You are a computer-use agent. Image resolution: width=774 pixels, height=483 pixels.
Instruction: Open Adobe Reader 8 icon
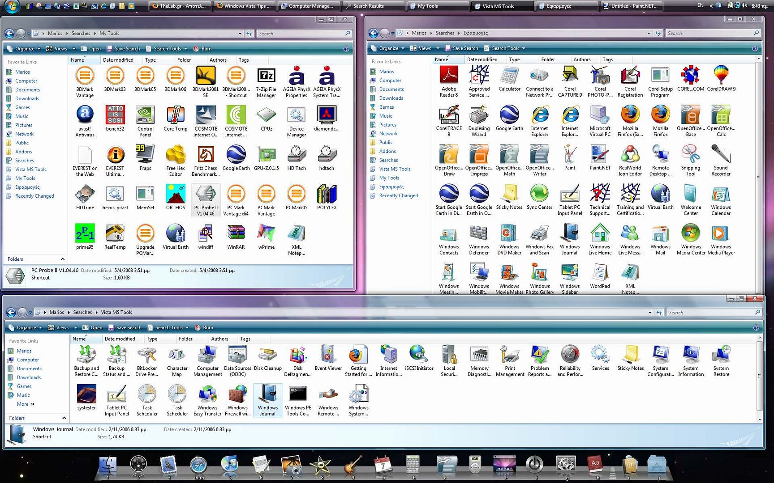[x=449, y=82]
